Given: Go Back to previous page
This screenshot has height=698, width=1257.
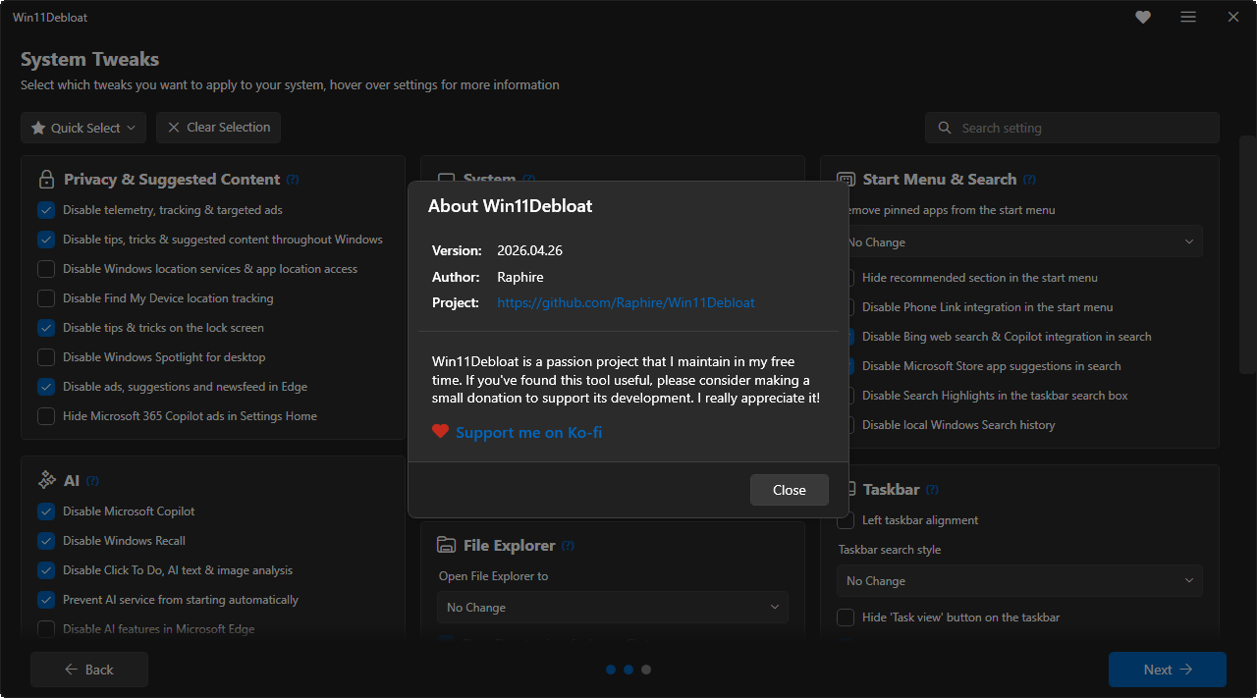Looking at the screenshot, I should pyautogui.click(x=89, y=670).
